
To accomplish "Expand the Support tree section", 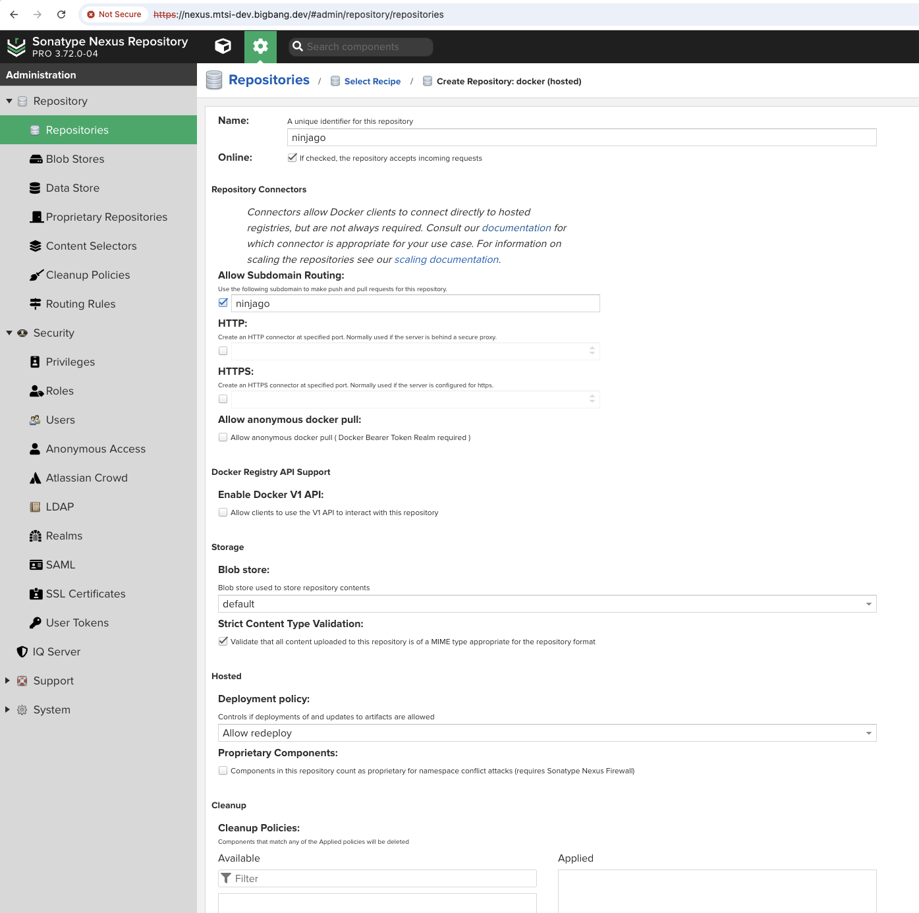I will (x=8, y=680).
